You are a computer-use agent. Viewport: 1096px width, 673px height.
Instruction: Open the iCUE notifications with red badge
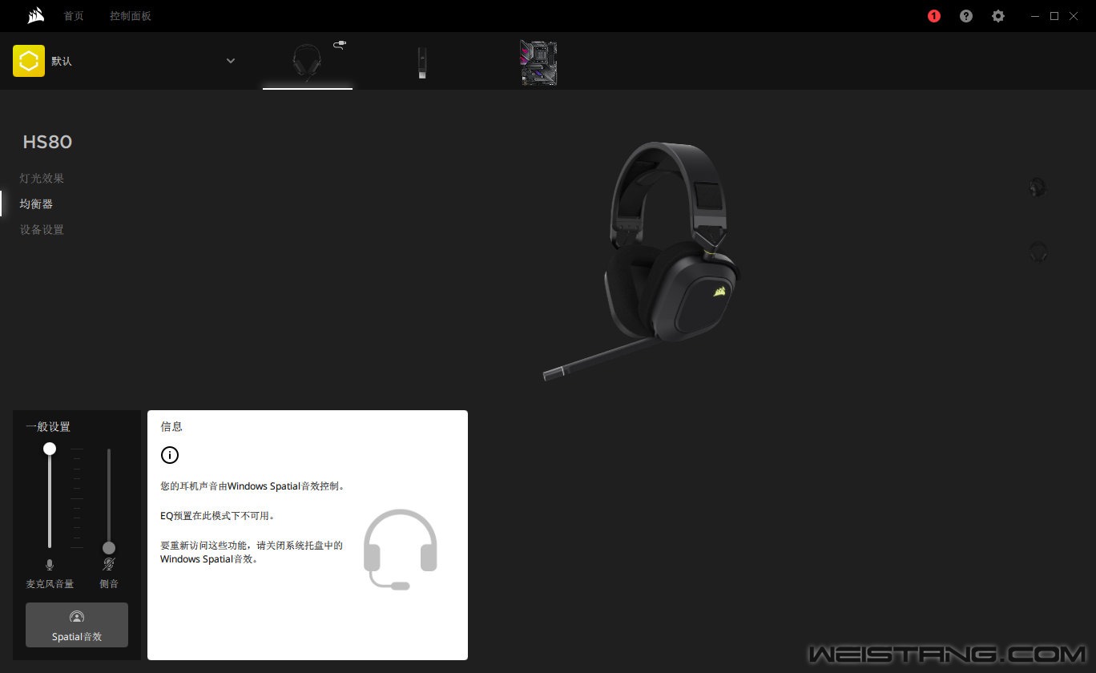(933, 16)
